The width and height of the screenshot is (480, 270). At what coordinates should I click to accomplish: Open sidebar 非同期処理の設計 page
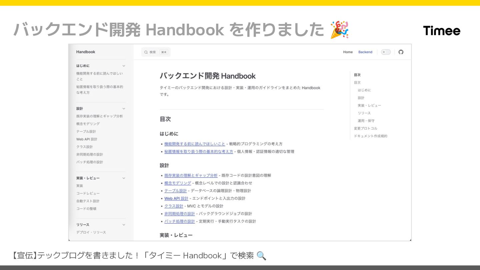[89, 155]
